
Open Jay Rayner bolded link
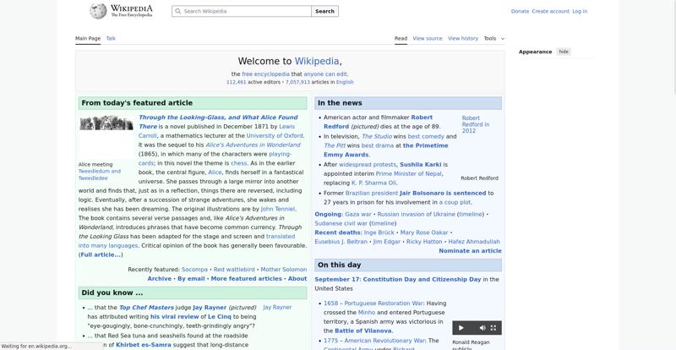(x=210, y=307)
